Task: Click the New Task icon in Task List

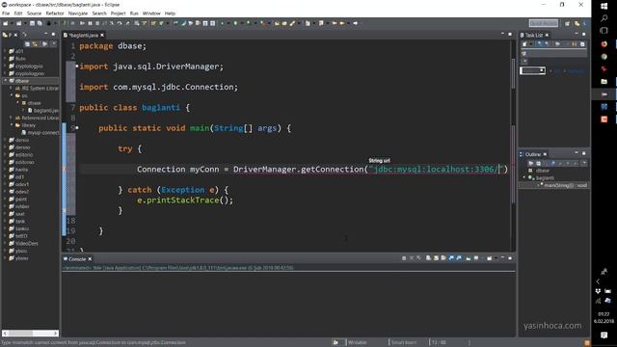Action: click(x=524, y=44)
